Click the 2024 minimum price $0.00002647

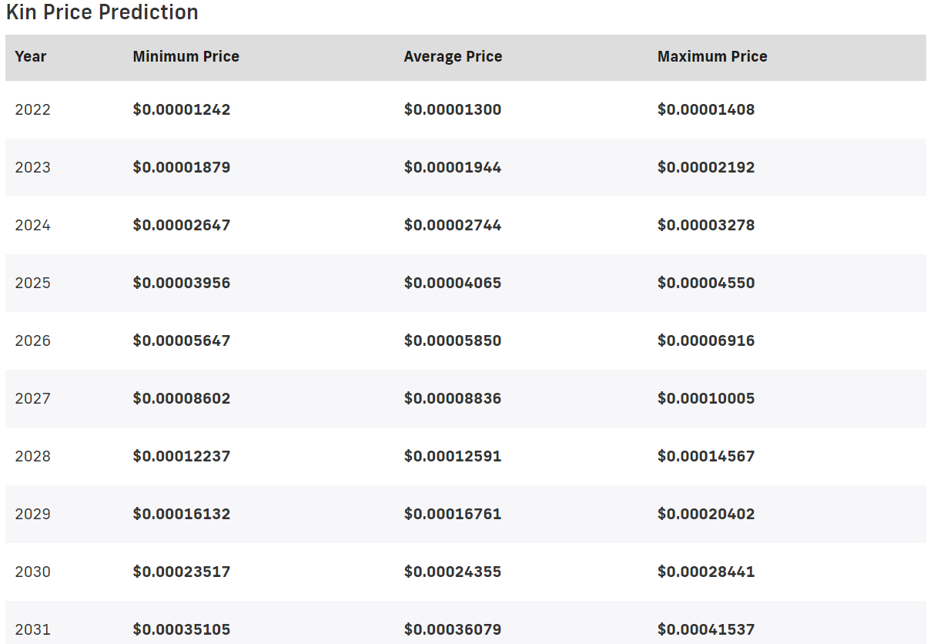pos(182,225)
